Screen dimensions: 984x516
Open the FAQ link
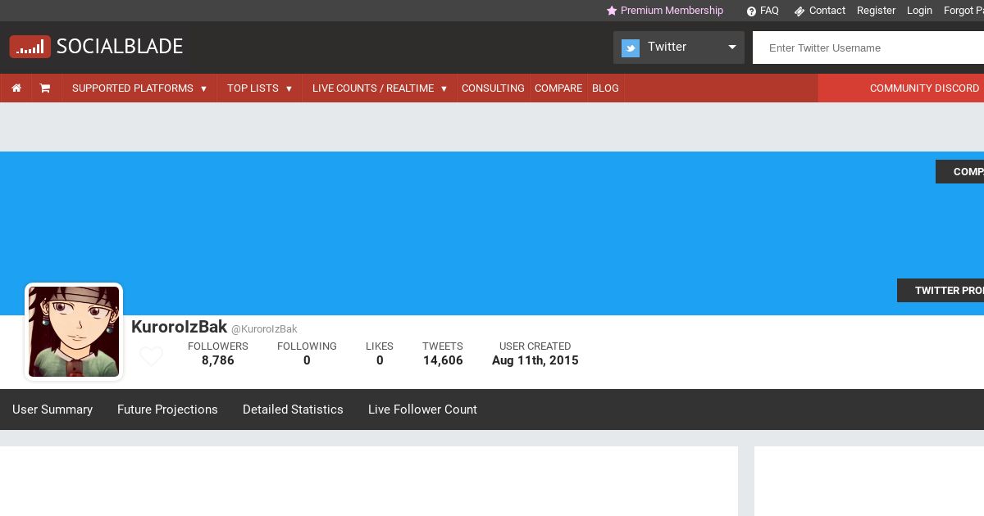click(769, 11)
